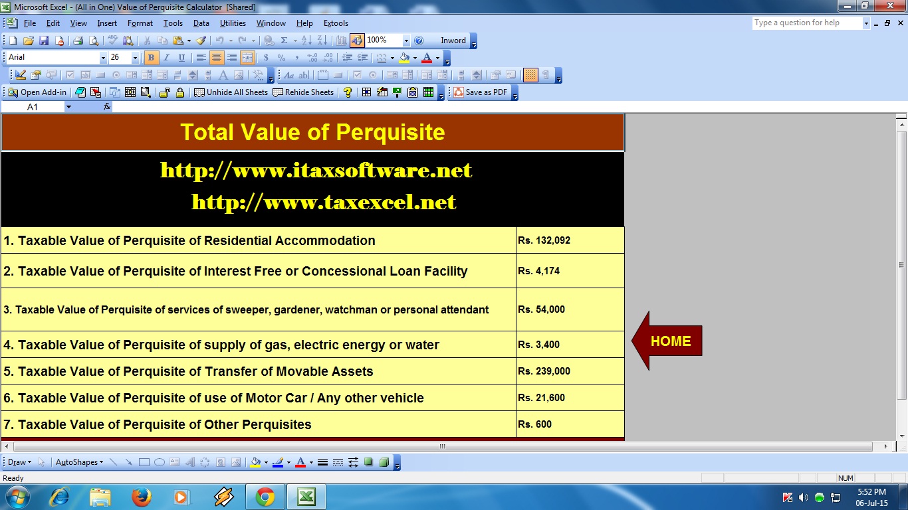Viewport: 908px width, 510px height.
Task: Pick the red Font Color swatch
Action: click(427, 57)
